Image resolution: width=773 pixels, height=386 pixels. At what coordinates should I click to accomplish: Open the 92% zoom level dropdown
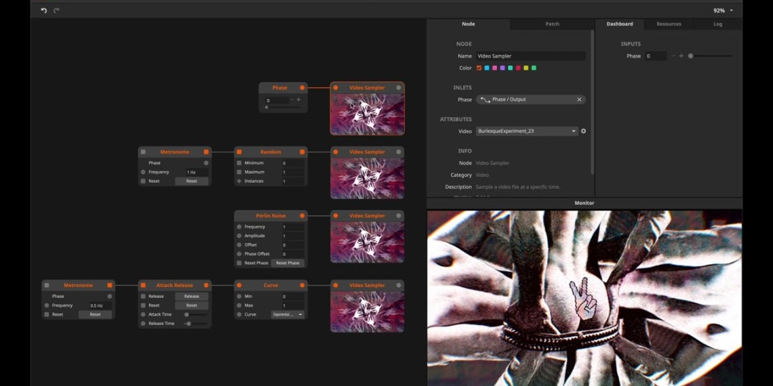pyautogui.click(x=723, y=11)
